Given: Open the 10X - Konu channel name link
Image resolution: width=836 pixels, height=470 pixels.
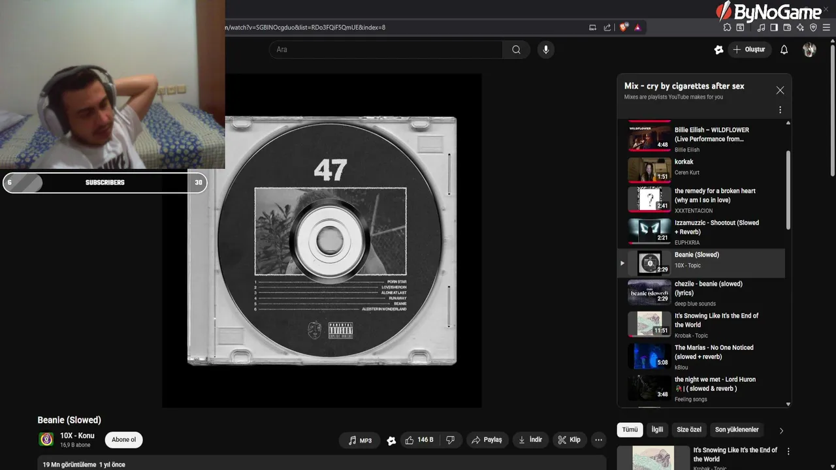Looking at the screenshot, I should [77, 435].
